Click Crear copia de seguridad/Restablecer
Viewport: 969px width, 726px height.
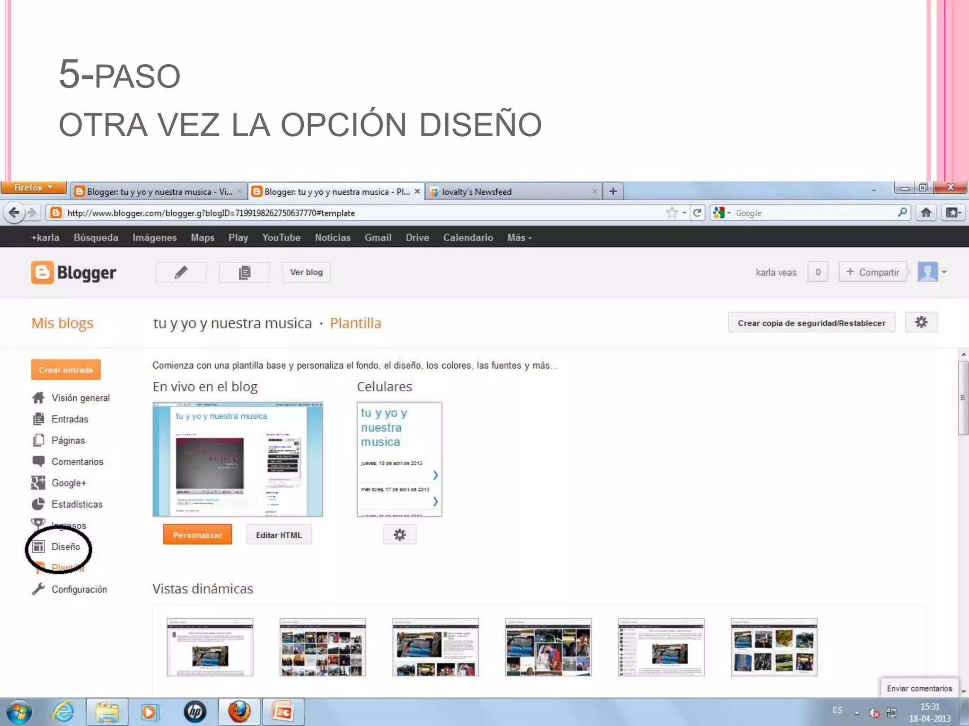811,323
